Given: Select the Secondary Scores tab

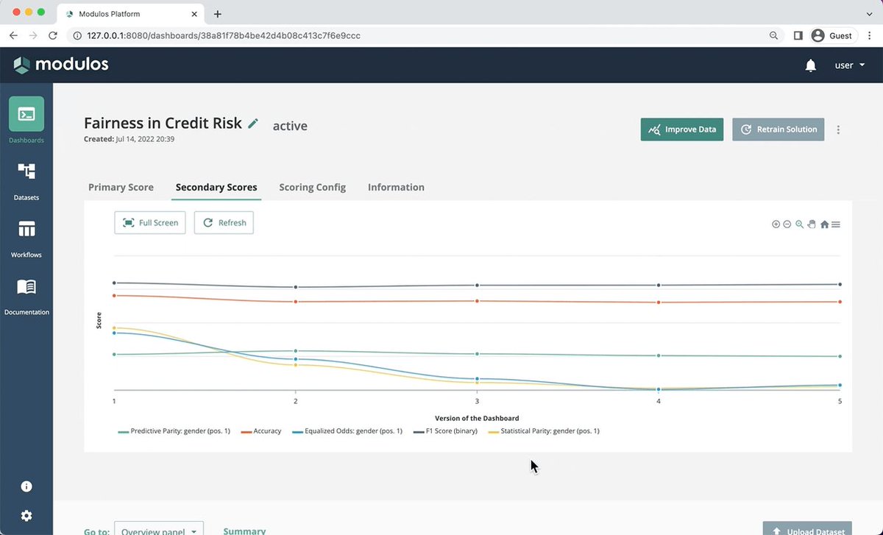Looking at the screenshot, I should [216, 187].
